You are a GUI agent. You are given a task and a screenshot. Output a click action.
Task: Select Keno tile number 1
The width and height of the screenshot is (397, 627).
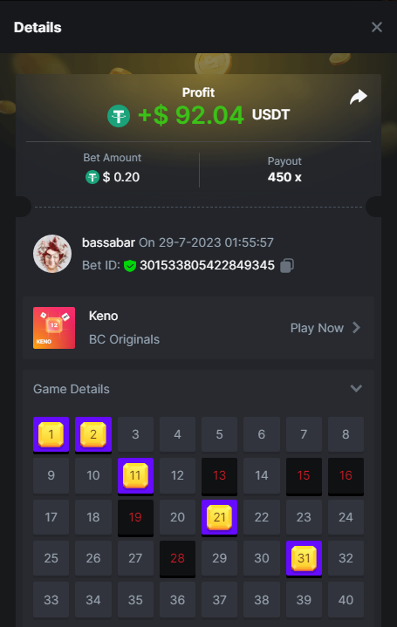tap(51, 435)
